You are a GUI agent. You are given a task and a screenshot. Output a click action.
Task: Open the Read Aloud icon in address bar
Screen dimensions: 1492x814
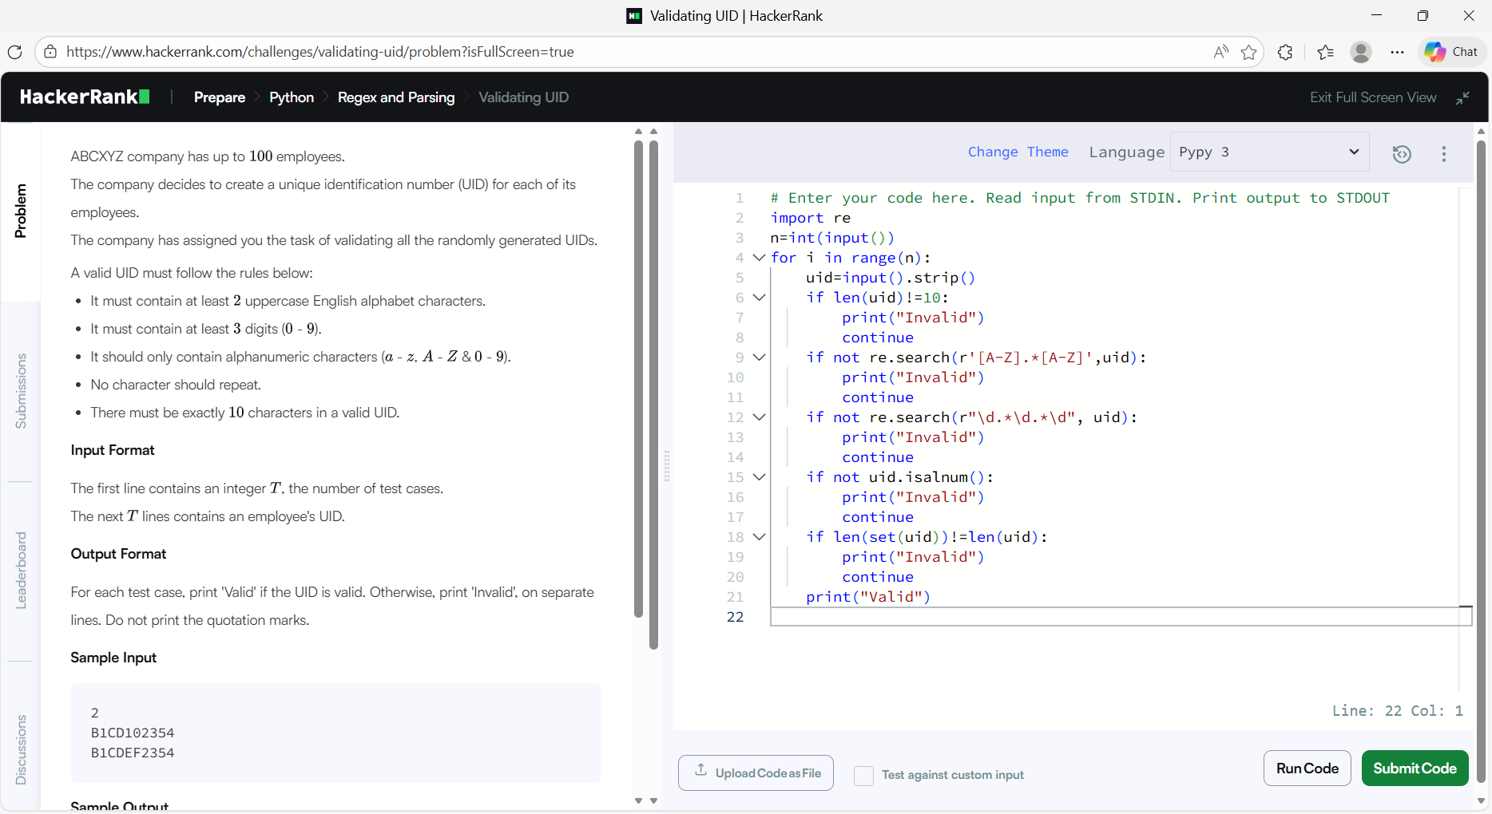pyautogui.click(x=1220, y=52)
